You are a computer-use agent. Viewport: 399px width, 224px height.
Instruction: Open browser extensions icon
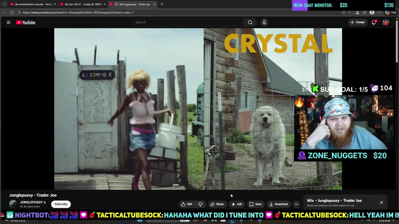(x=357, y=12)
